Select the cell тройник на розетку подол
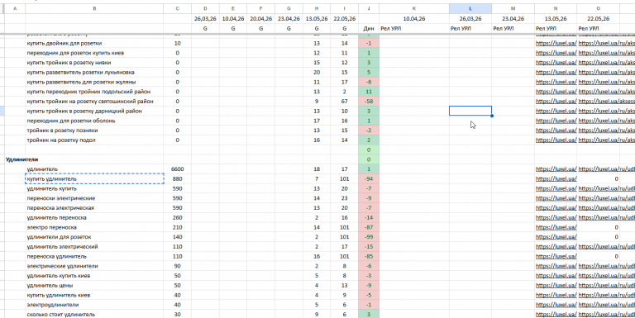635x318 pixels. 94,140
